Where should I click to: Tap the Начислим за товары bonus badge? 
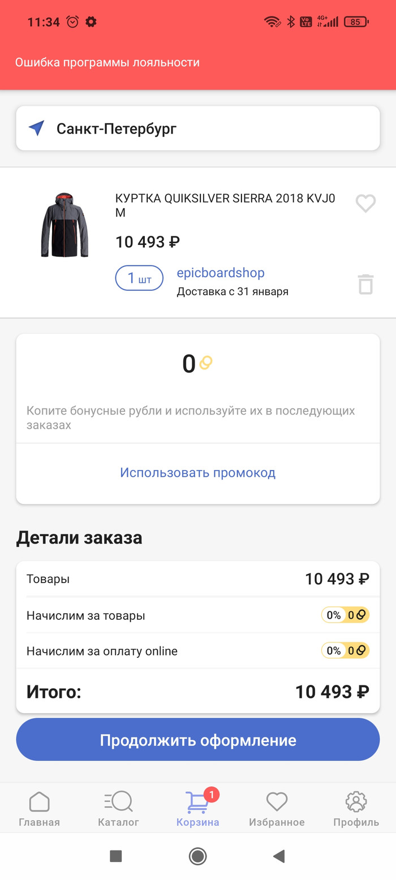pos(345,615)
